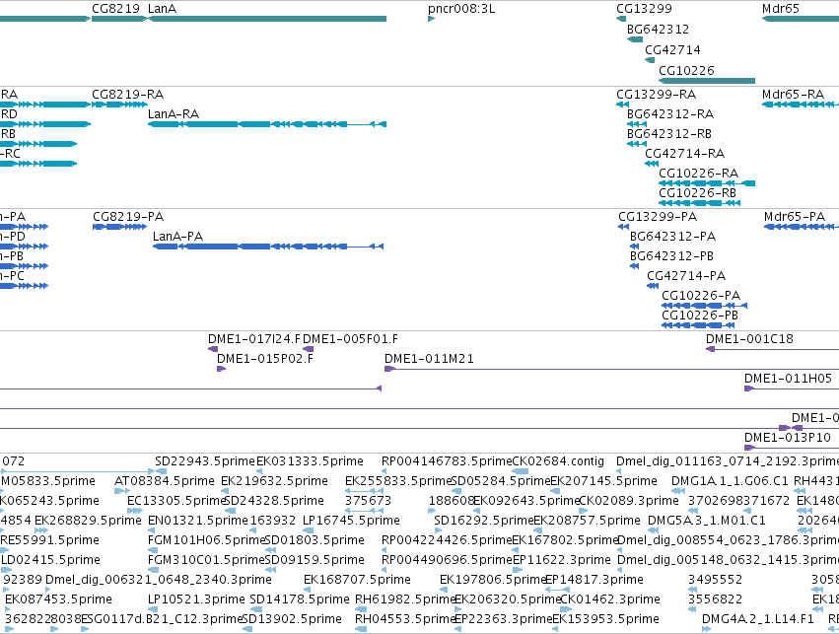The width and height of the screenshot is (839, 634).
Task: Click the BG642312-RA transcript label
Action: 669,114
